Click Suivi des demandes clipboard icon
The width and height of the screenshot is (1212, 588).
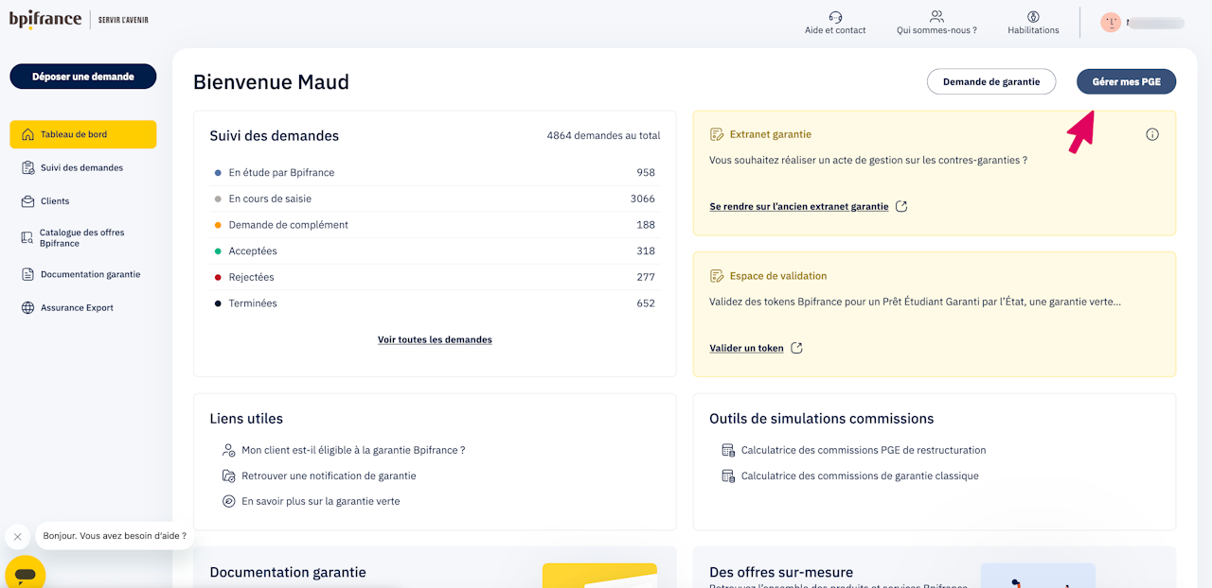pos(27,167)
